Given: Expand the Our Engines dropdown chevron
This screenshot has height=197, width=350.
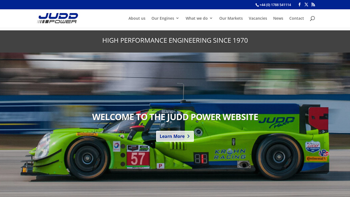Looking at the screenshot, I should click(x=178, y=18).
